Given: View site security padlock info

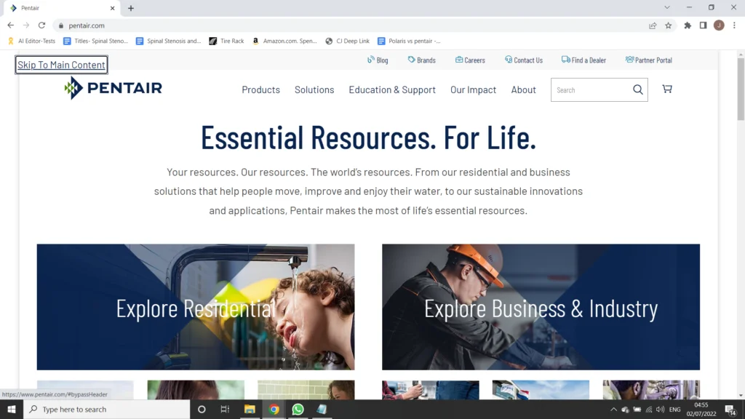Looking at the screenshot, I should 61,25.
